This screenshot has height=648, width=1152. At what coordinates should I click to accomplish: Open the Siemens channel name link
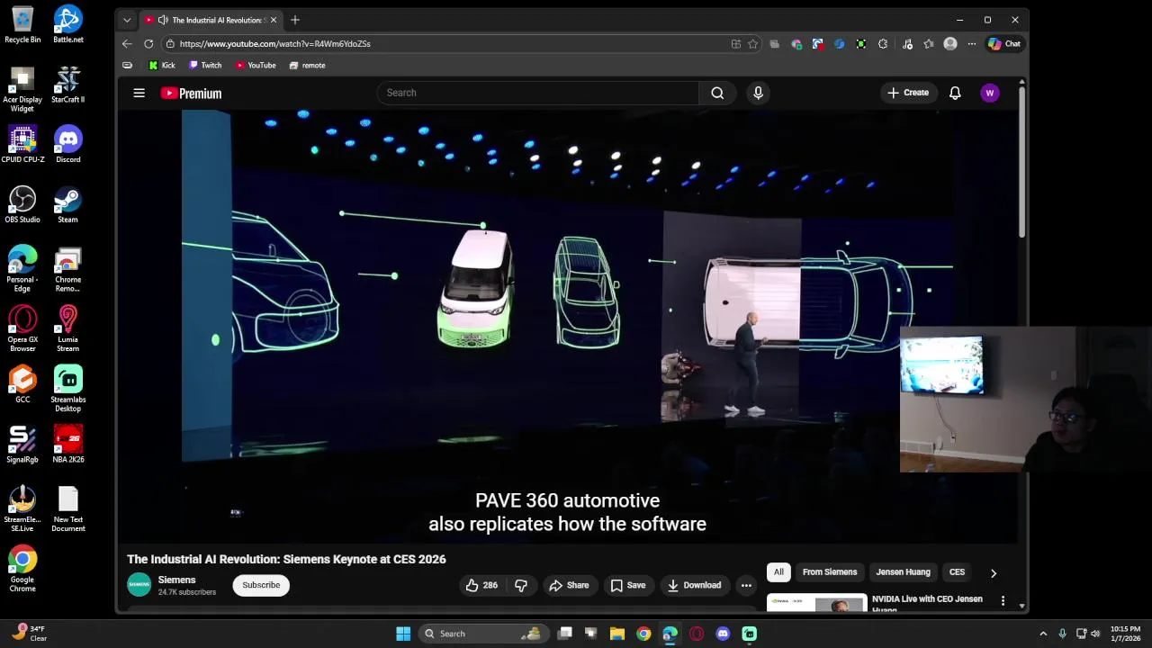pyautogui.click(x=176, y=580)
